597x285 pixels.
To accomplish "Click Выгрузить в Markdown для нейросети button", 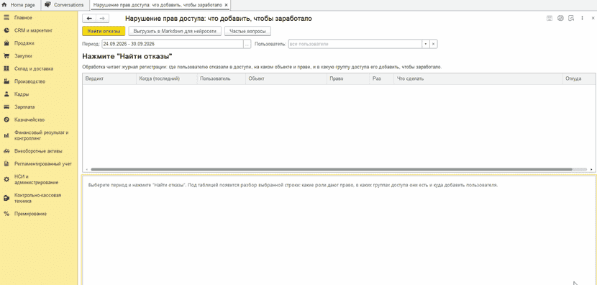I will point(175,31).
